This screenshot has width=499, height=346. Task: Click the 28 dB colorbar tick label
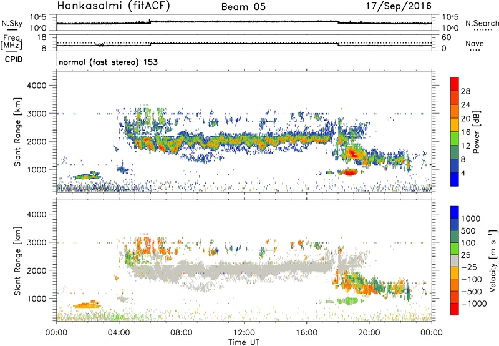465,91
